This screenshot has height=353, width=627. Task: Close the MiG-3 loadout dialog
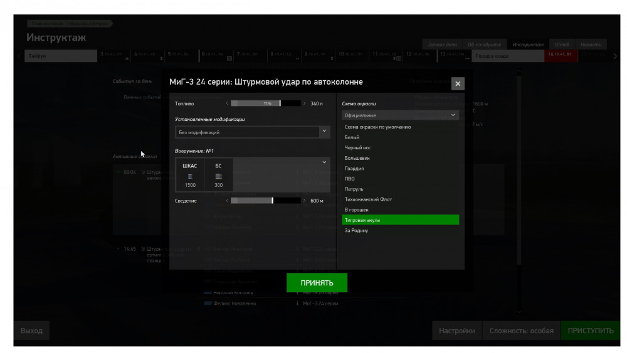coord(458,84)
